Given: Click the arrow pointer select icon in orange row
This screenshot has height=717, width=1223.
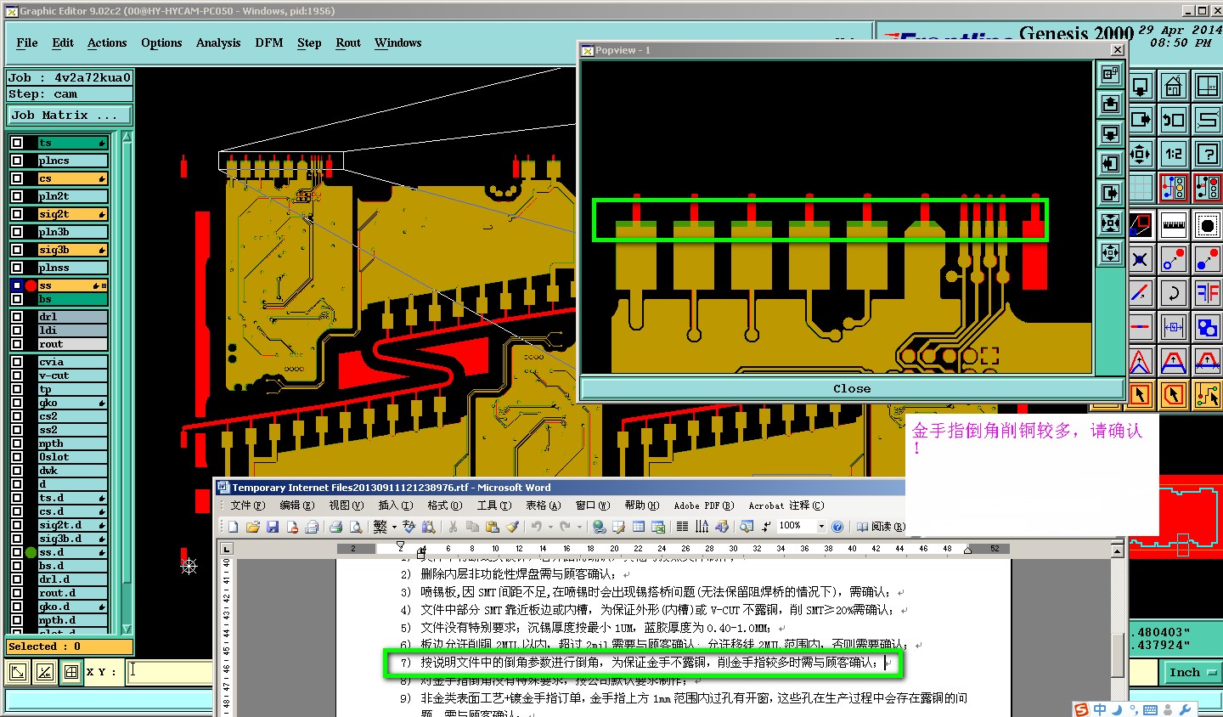Looking at the screenshot, I should point(1141,394).
